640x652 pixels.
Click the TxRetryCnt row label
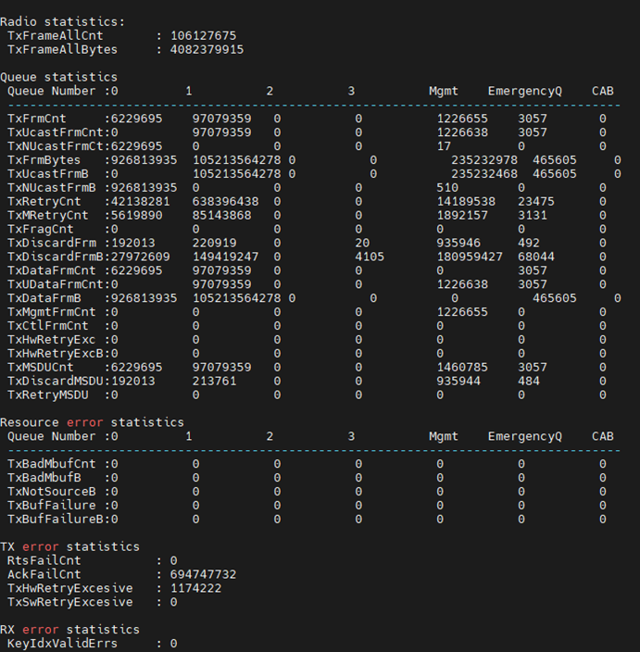(44, 201)
